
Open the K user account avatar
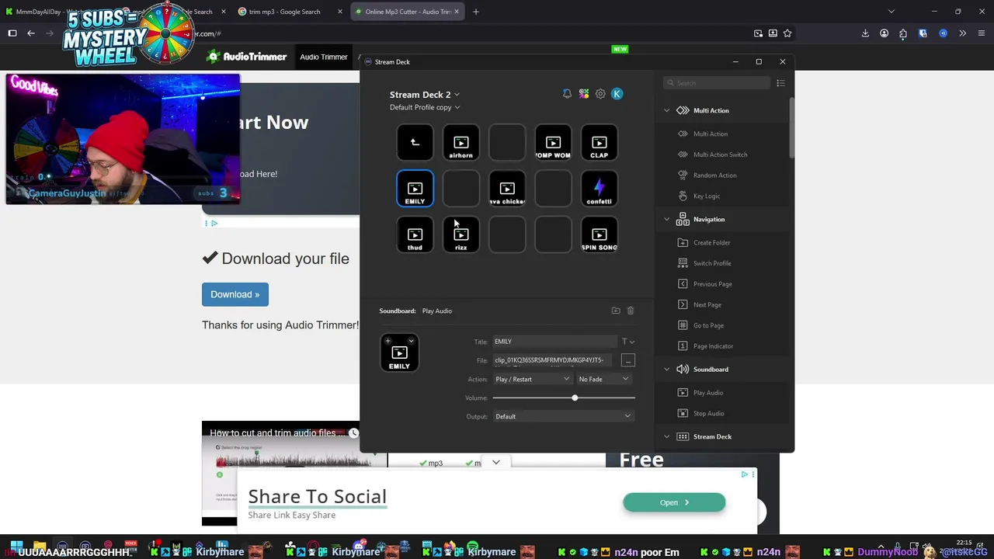617,94
